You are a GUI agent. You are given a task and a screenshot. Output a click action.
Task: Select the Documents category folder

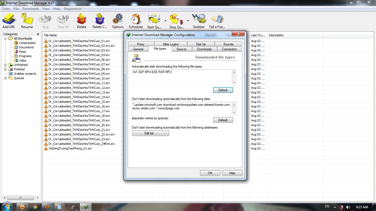coord(24,47)
